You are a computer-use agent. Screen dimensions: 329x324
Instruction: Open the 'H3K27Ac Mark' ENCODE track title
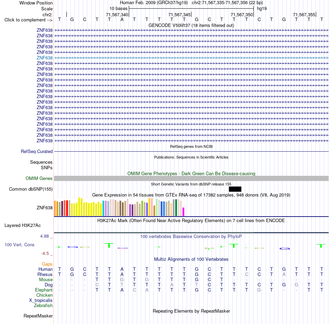point(191,221)
